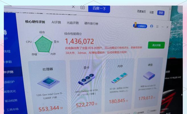187x114 pixels.
Task: Click the disk score 179,613
Action: click(x=146, y=98)
